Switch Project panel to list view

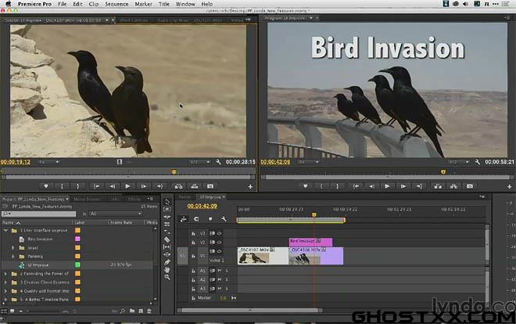(4, 311)
